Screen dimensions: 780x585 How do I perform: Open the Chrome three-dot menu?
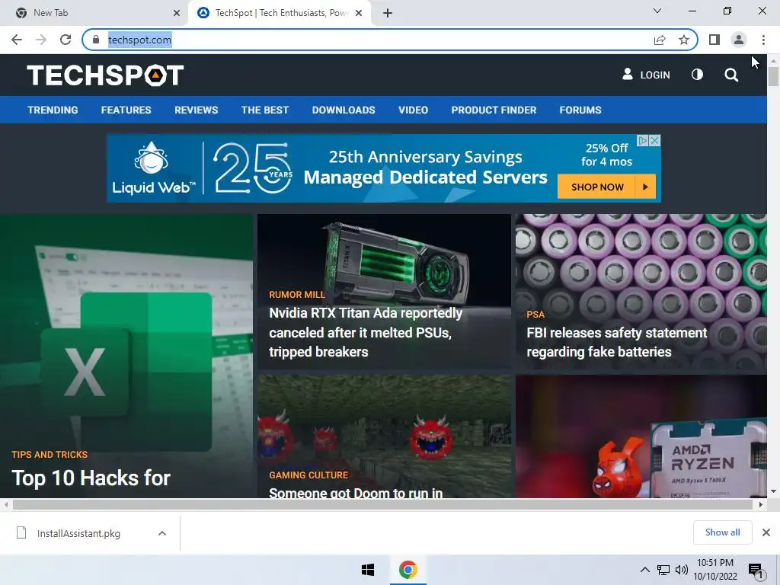763,40
